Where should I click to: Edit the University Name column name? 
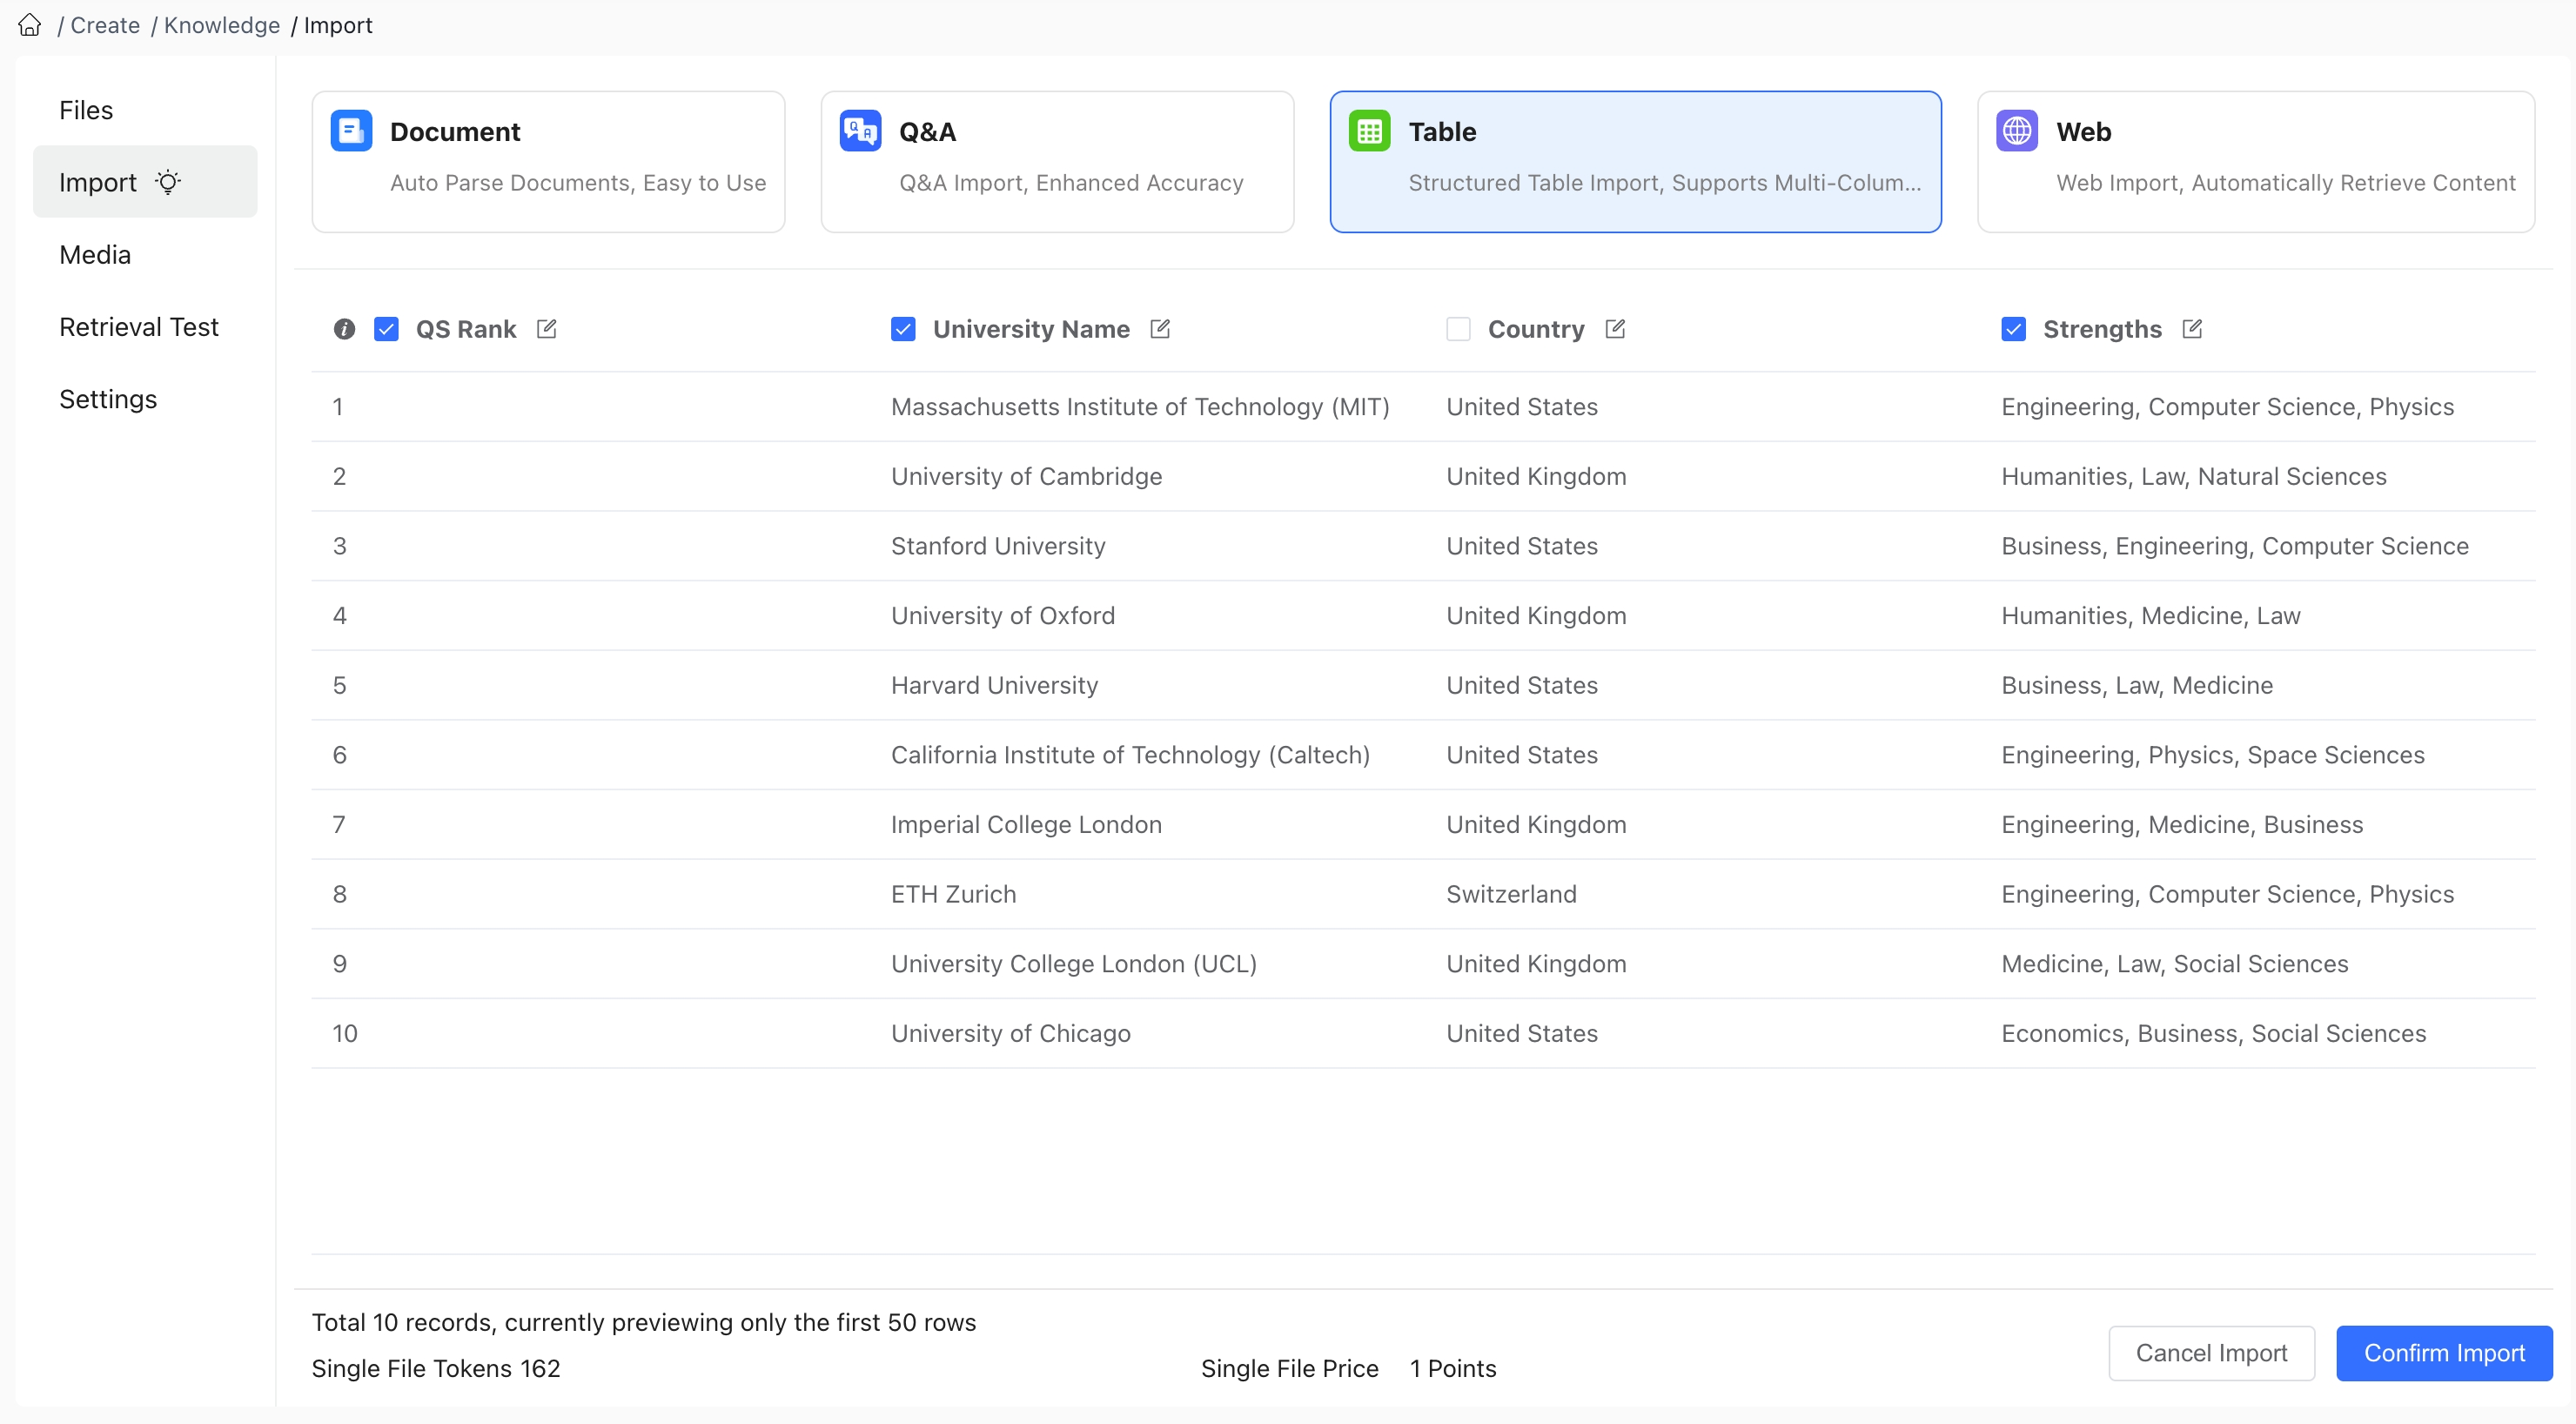[x=1160, y=328]
